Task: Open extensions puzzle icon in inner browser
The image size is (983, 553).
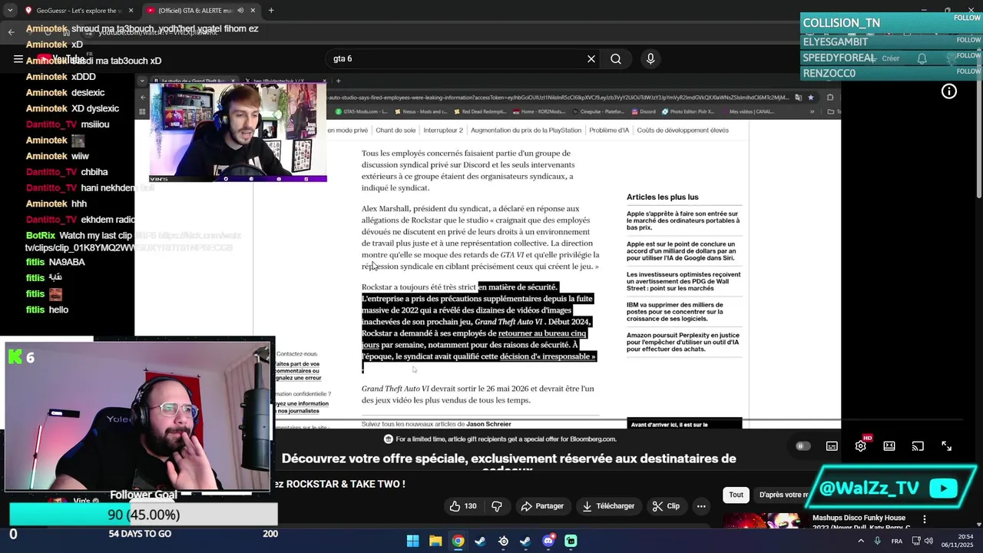Action: coord(830,98)
